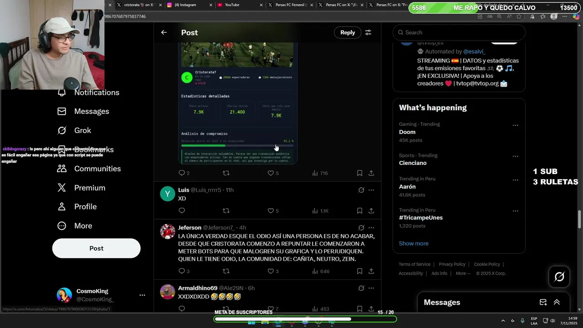Open Communities in sidebar

click(89, 169)
